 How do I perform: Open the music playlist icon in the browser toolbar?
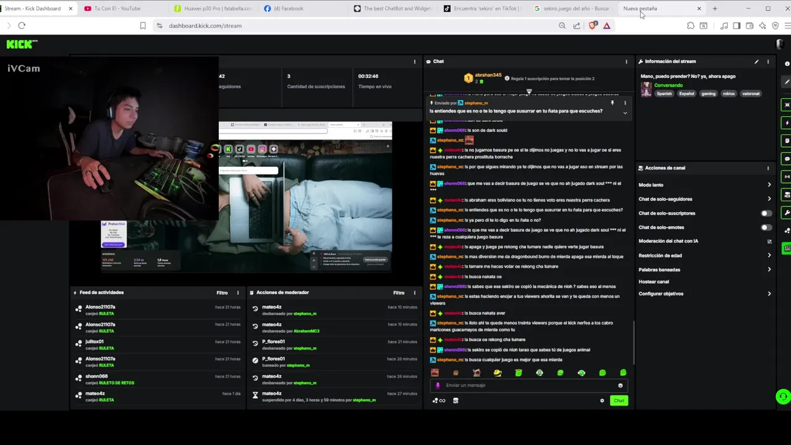(x=724, y=25)
